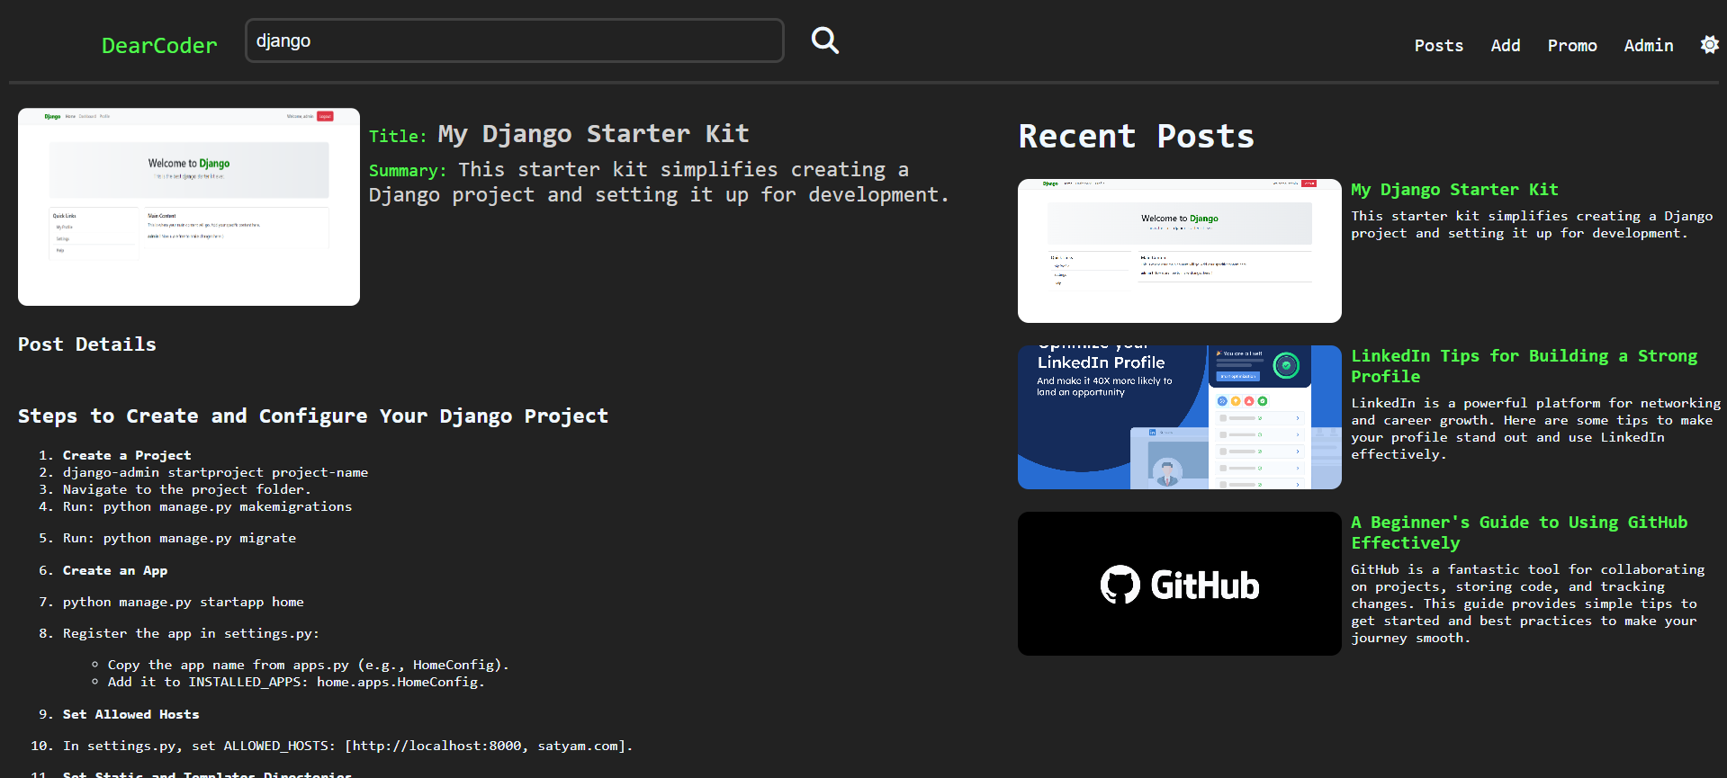Open the DearCoder home logo link
The height and width of the screenshot is (778, 1727).
click(159, 46)
